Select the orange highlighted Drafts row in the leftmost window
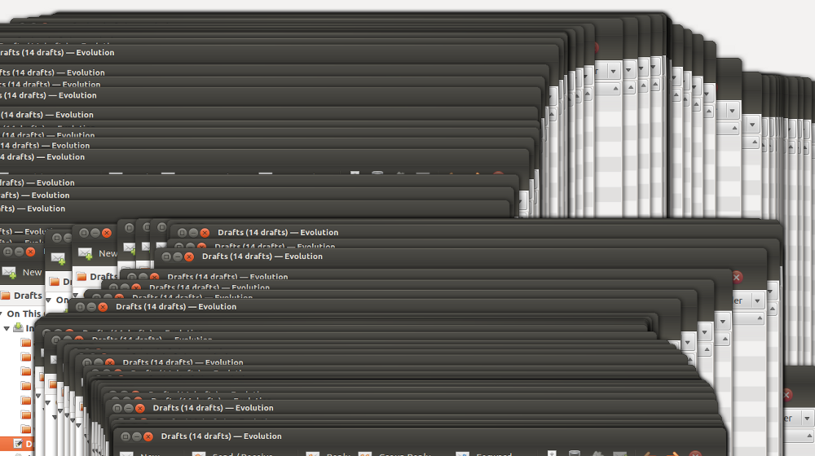815x456 pixels. pos(16,444)
